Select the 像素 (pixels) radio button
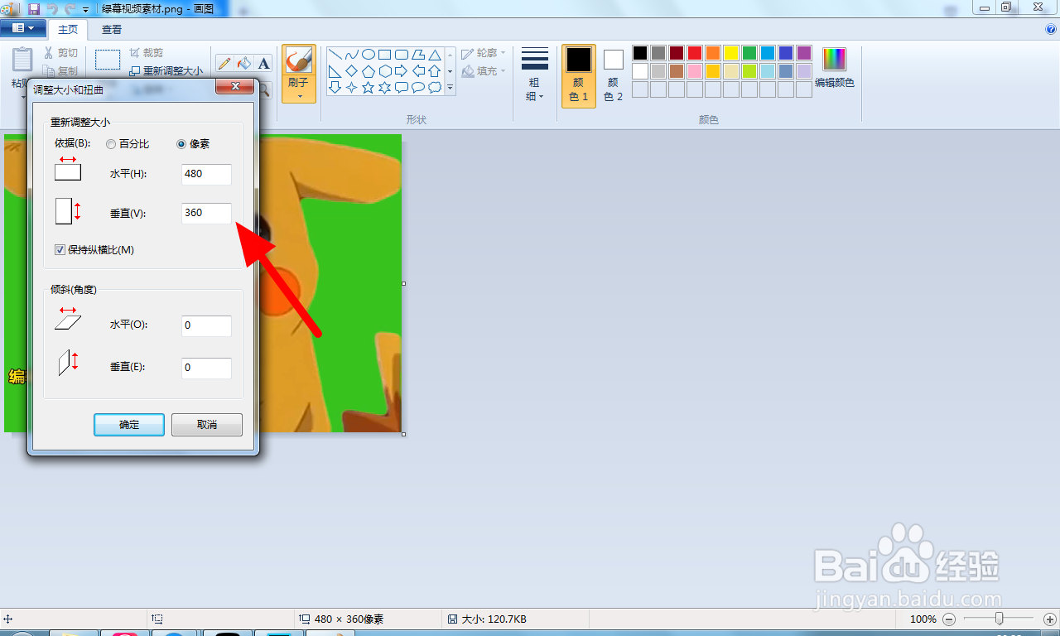This screenshot has height=636, width=1060. 181,144
